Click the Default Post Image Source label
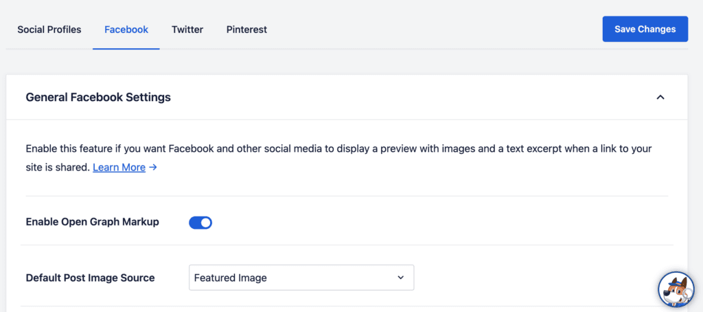Screen dimensions: 703x312 click(90, 278)
